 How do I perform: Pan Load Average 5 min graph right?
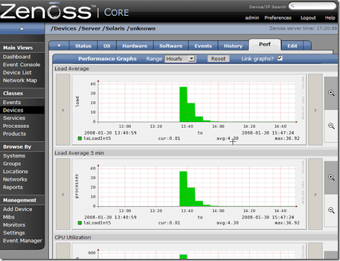click(x=315, y=194)
